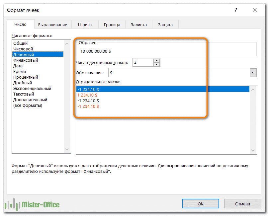Open the Обозначение currency symbol dropdown
Image resolution: width=269 pixels, height=216 pixels.
pos(253,73)
